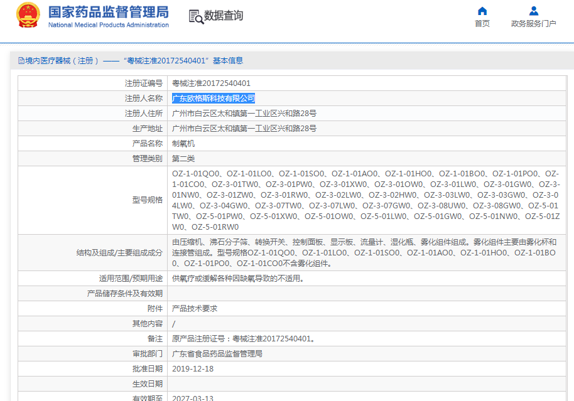Click the 产品技术要求 attachment value

click(195, 308)
